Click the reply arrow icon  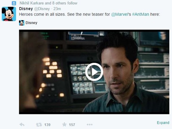point(22,124)
